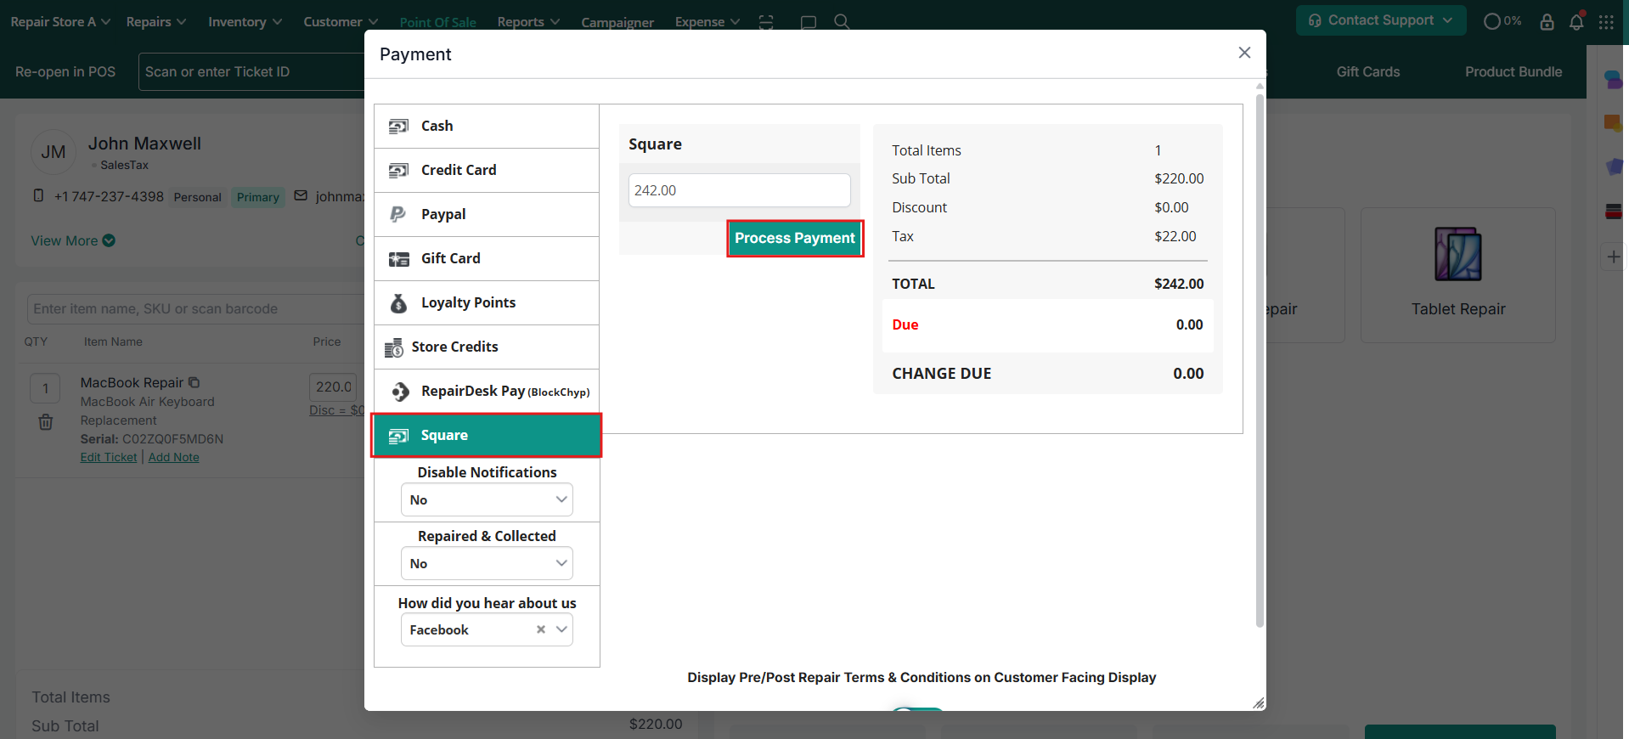Click the orange icon in right sidebar
This screenshot has width=1629, height=739.
pyautogui.click(x=1613, y=124)
